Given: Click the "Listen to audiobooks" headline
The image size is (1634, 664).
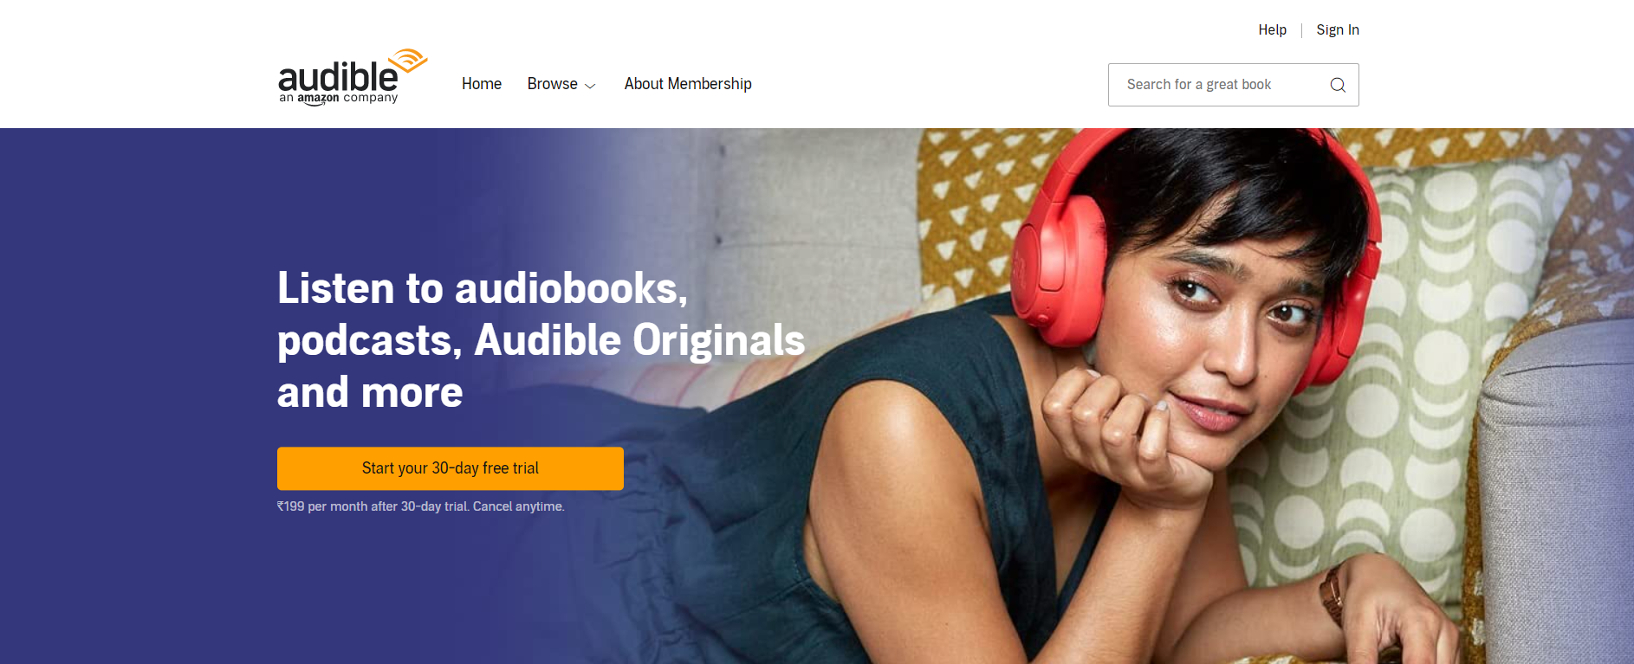Looking at the screenshot, I should pos(483,288).
